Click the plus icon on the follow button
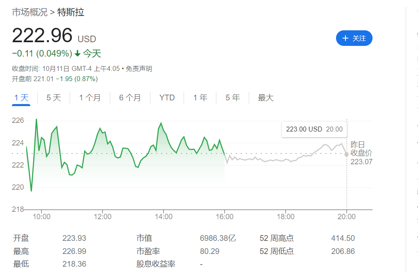418x272 pixels. [345, 38]
